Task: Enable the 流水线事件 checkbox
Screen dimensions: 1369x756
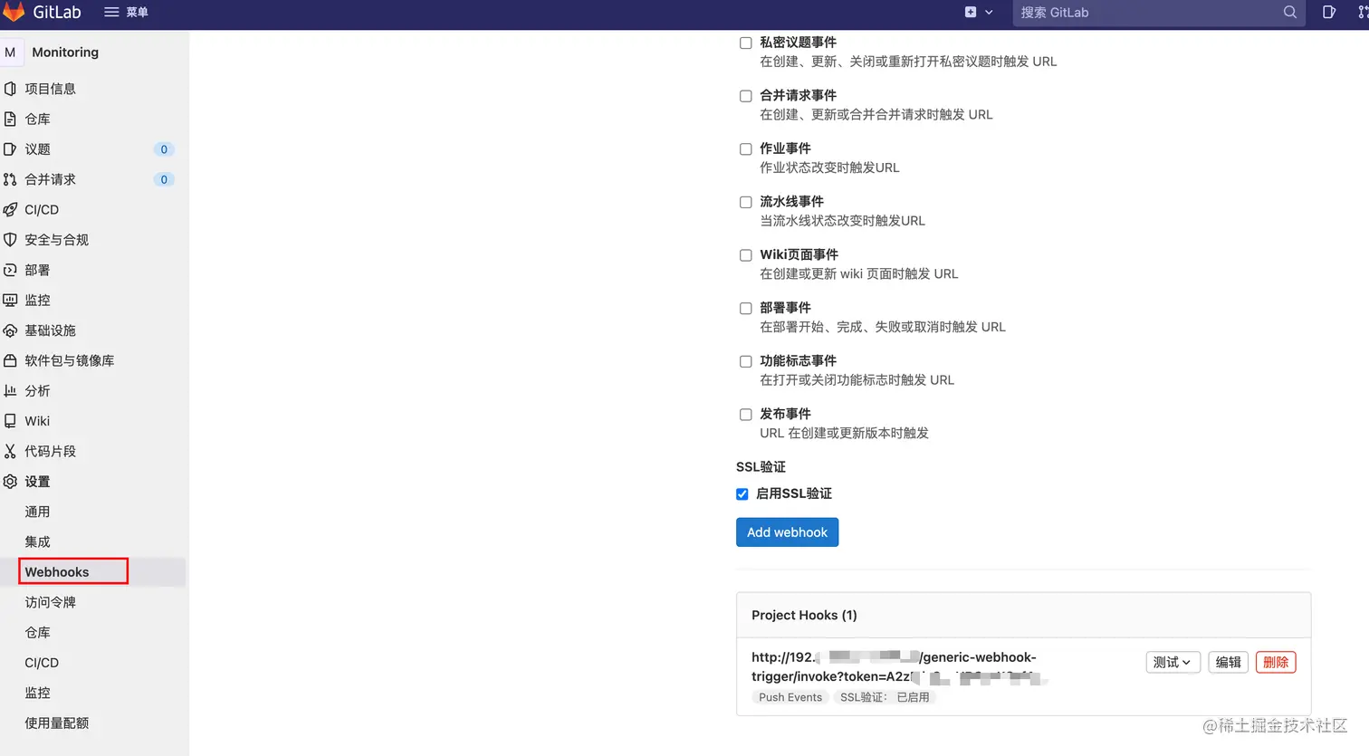Action: (x=745, y=202)
